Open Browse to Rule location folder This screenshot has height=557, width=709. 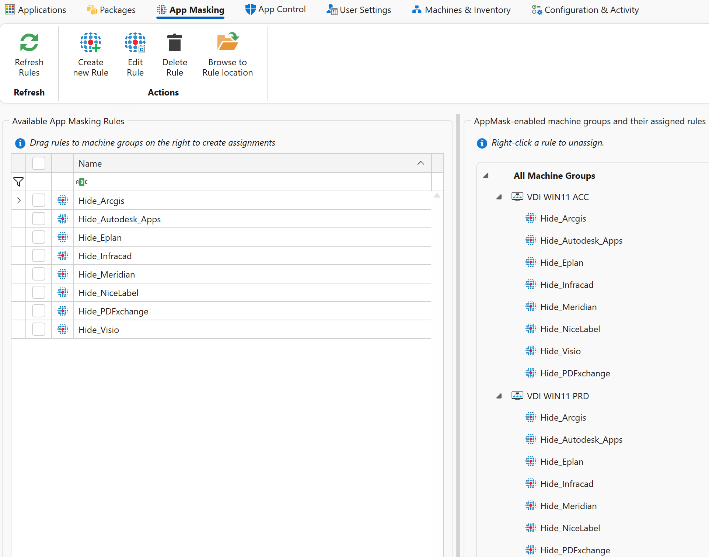pyautogui.click(x=227, y=42)
